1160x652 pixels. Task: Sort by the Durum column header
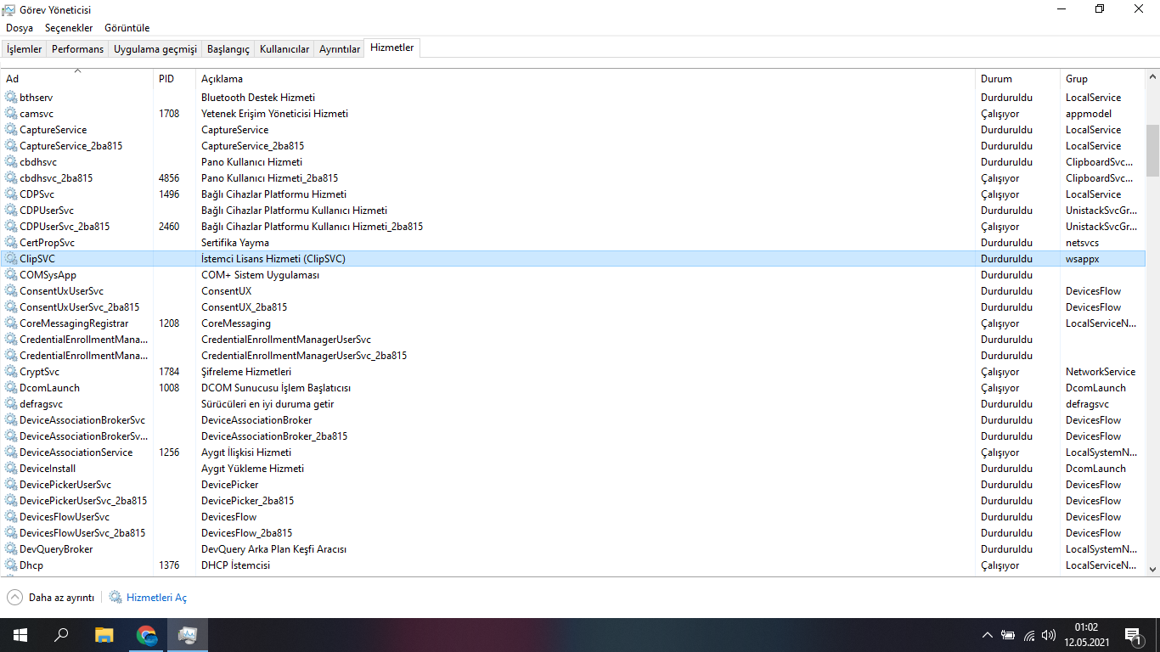[x=1017, y=78]
